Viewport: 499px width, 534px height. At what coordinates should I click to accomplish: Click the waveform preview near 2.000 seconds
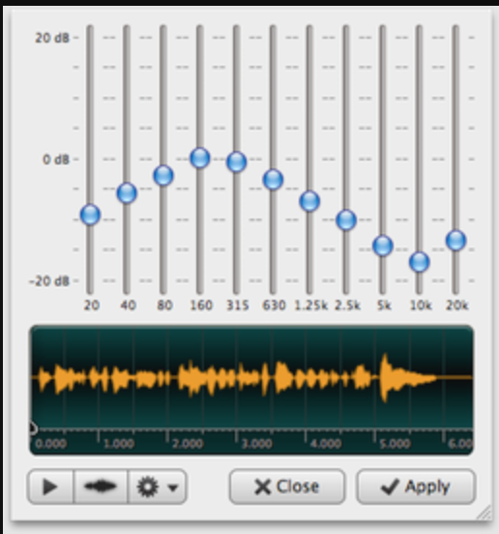tap(168, 377)
